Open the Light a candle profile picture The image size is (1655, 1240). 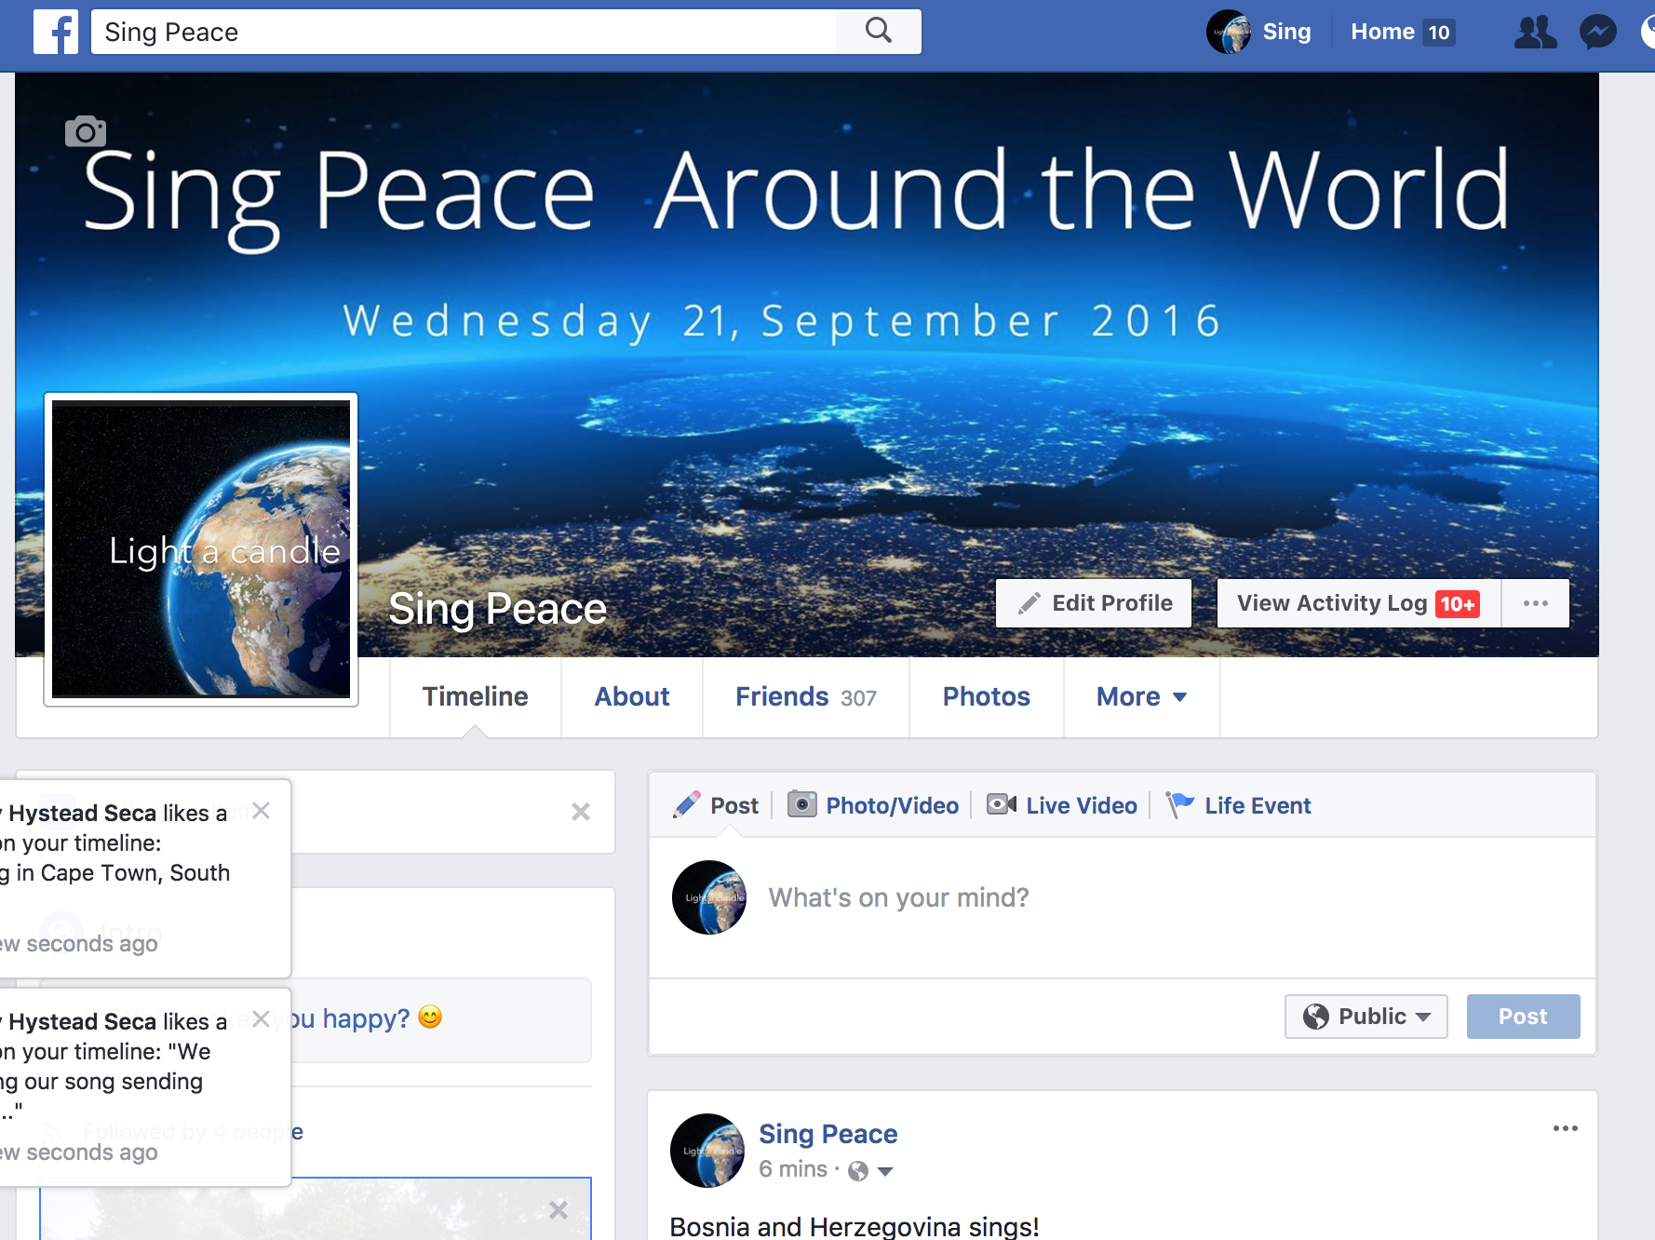(x=201, y=549)
